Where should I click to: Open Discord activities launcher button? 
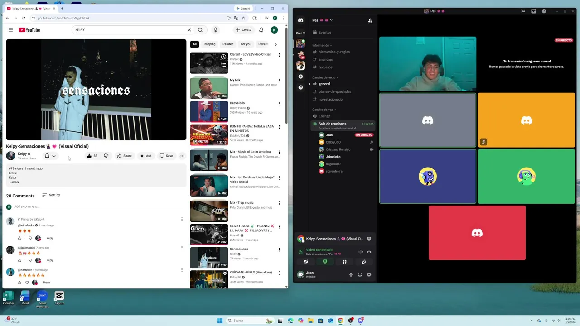click(x=344, y=262)
